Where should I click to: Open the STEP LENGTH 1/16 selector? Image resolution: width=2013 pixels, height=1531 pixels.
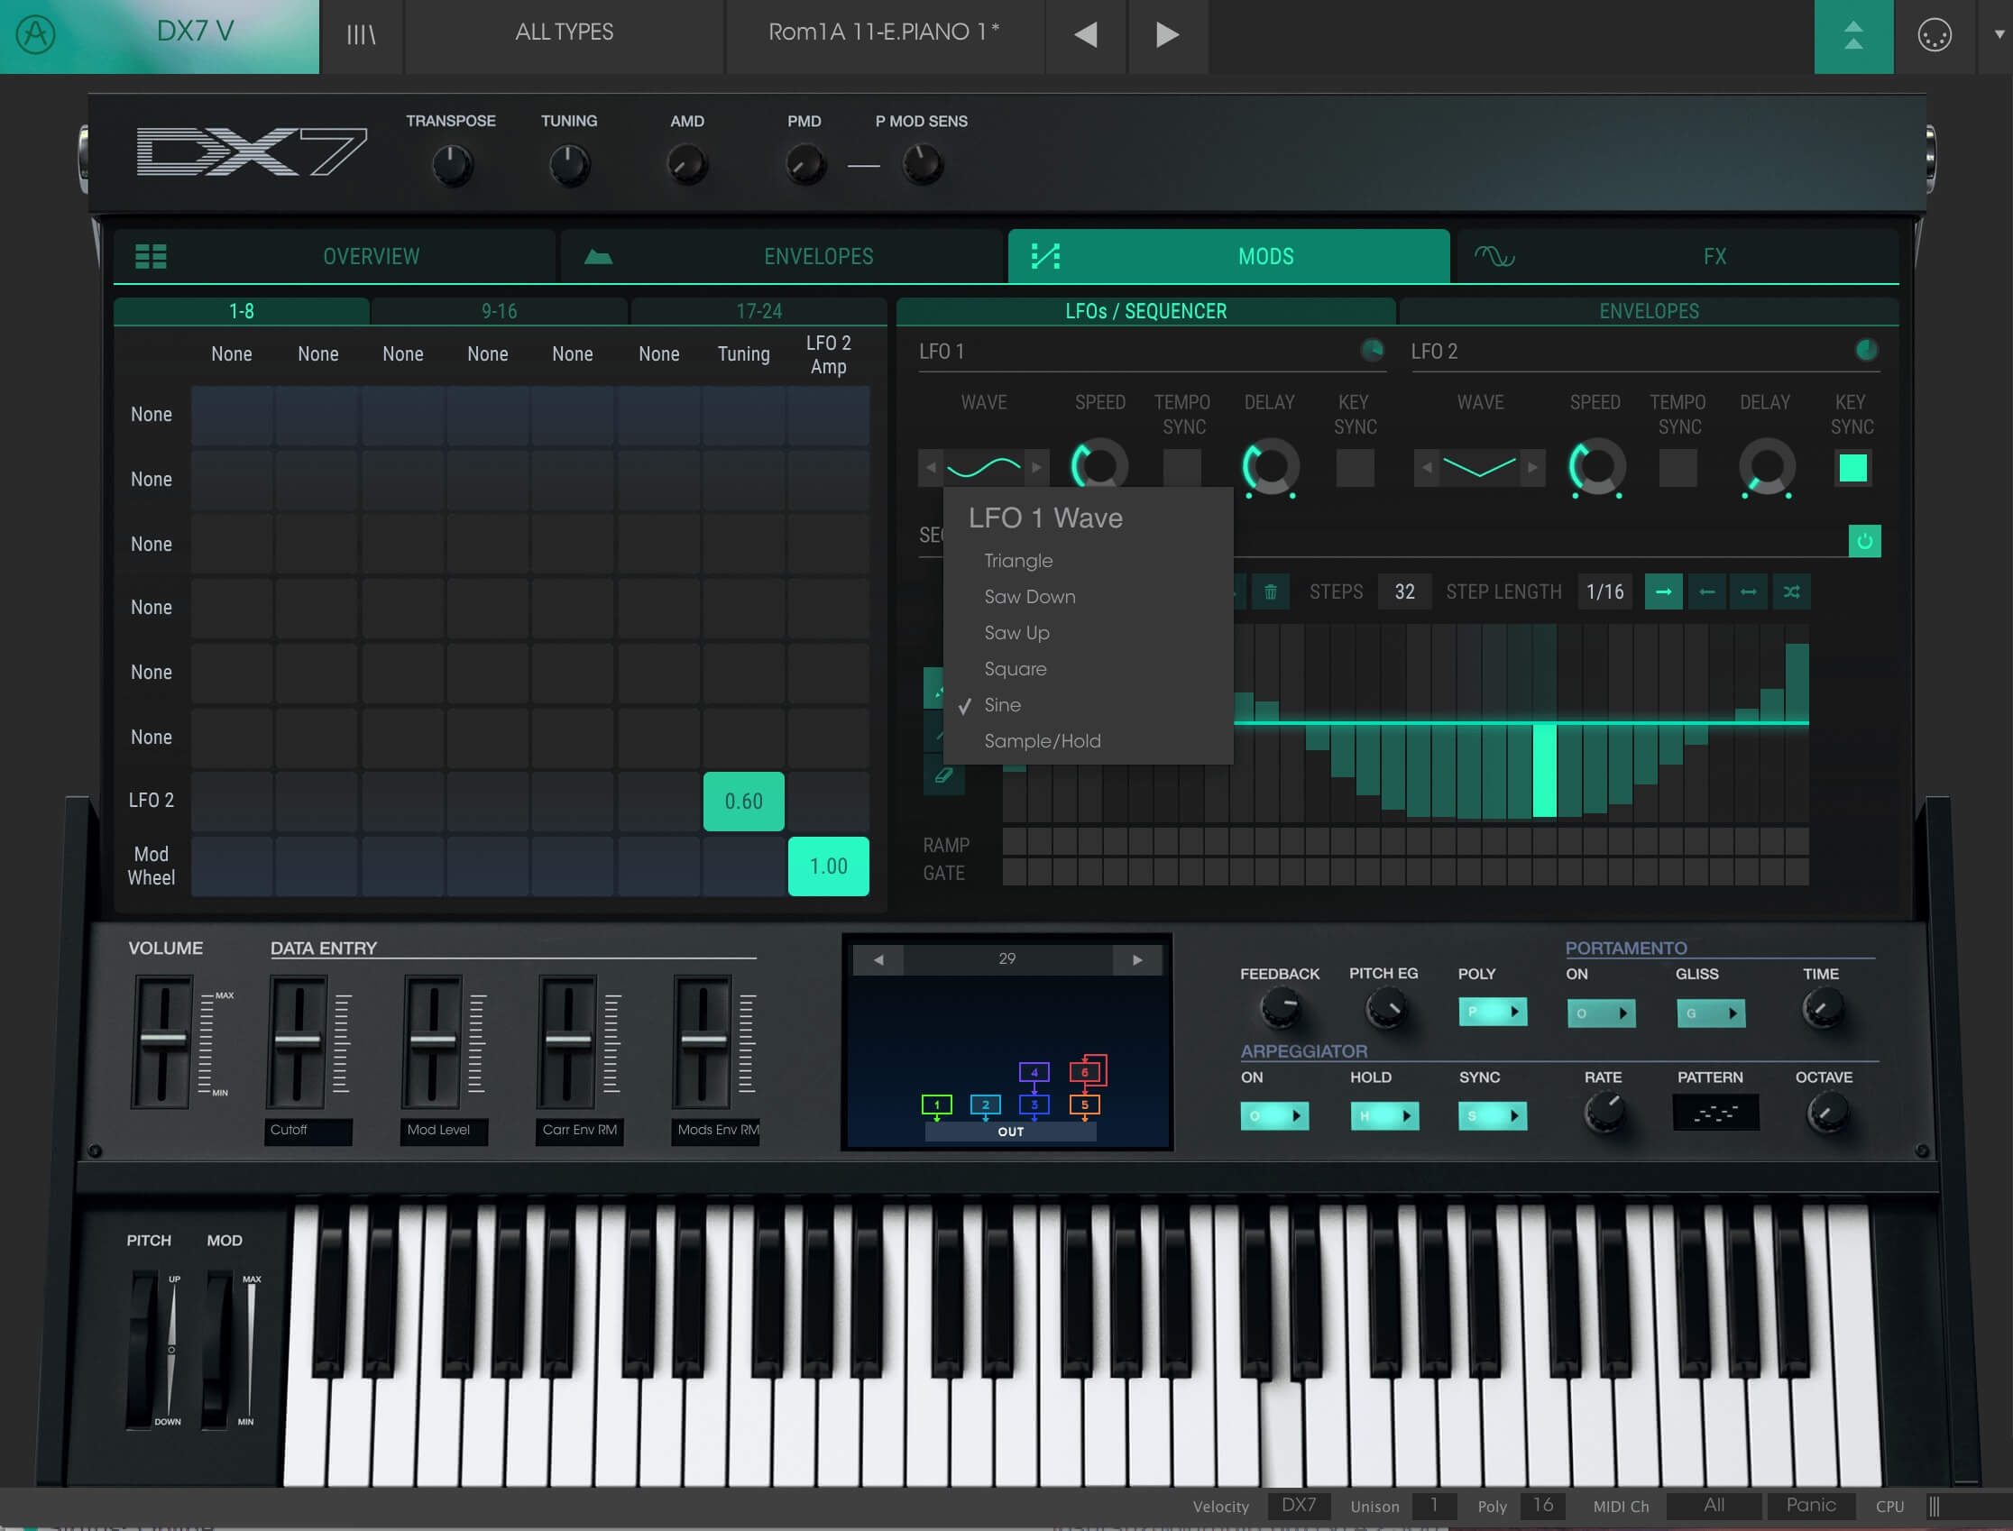point(1604,592)
